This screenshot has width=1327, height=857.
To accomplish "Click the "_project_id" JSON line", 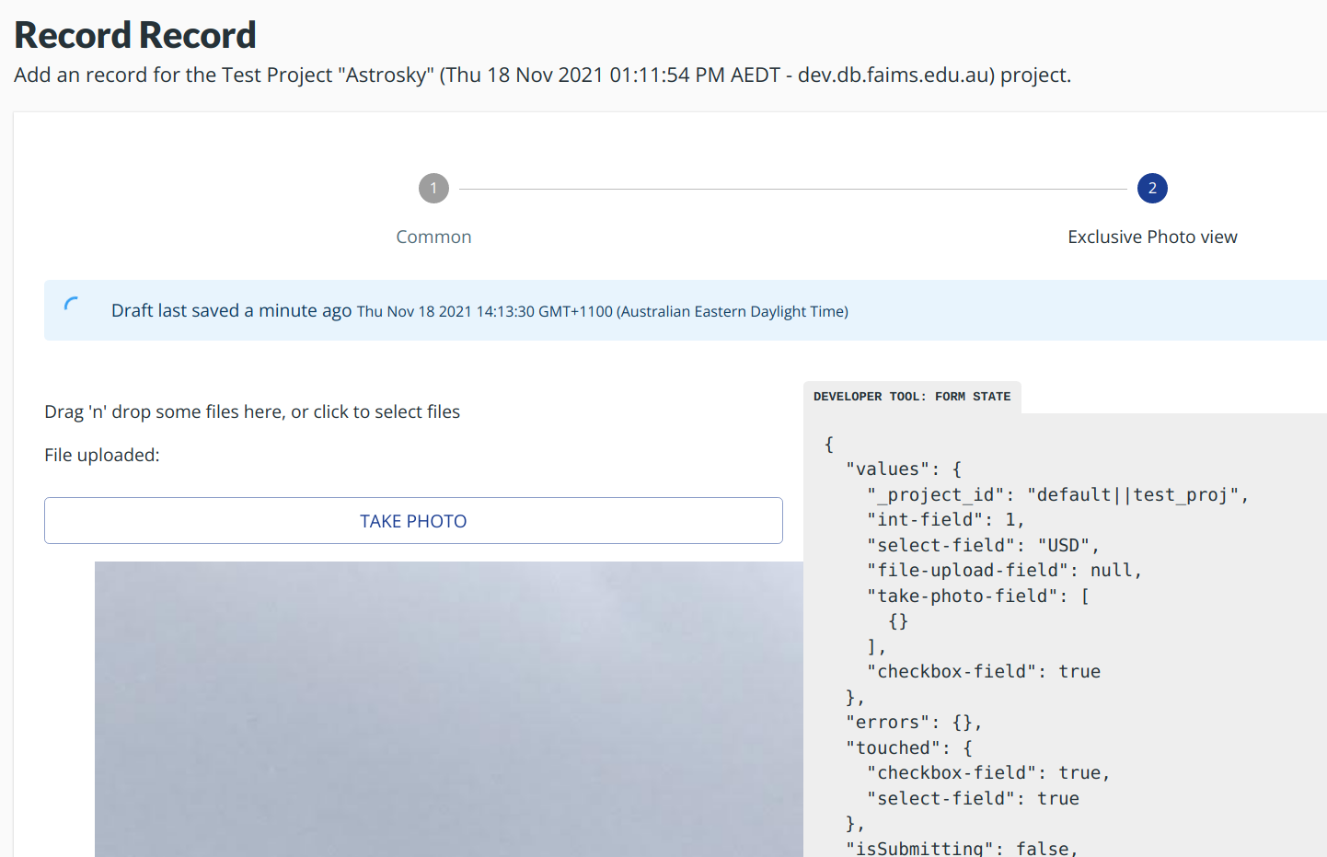I will coord(1057,494).
